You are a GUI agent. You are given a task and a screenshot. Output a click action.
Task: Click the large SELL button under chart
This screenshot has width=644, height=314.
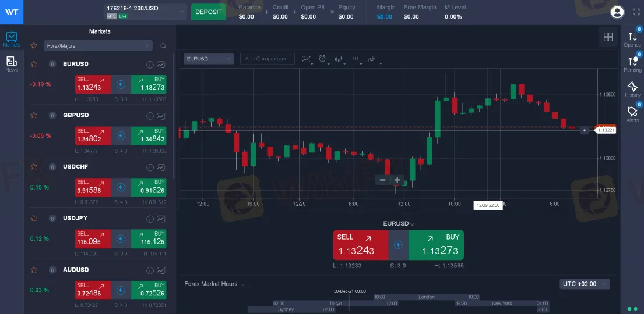point(361,245)
